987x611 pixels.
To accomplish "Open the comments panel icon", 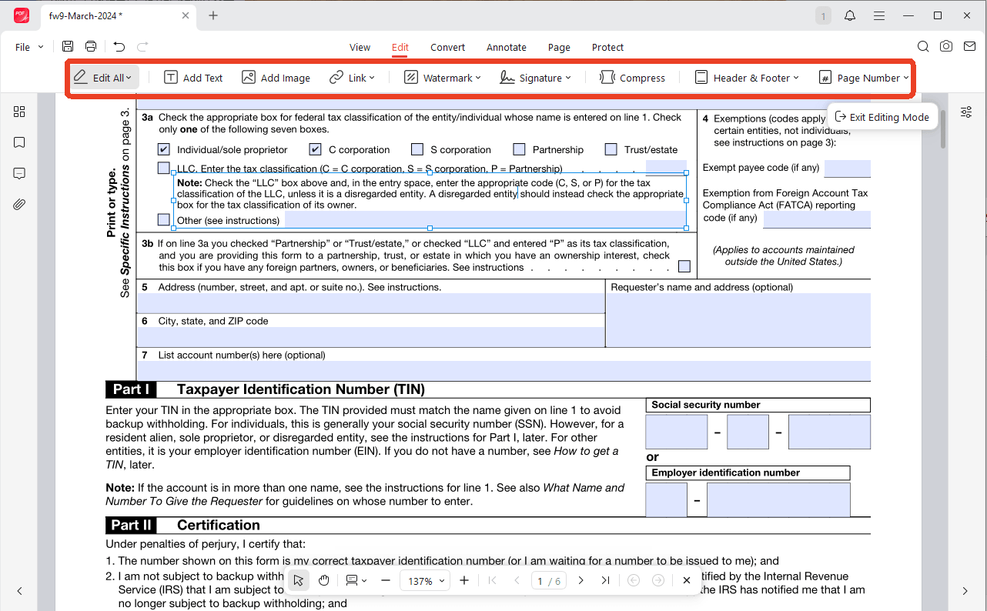I will click(x=19, y=173).
